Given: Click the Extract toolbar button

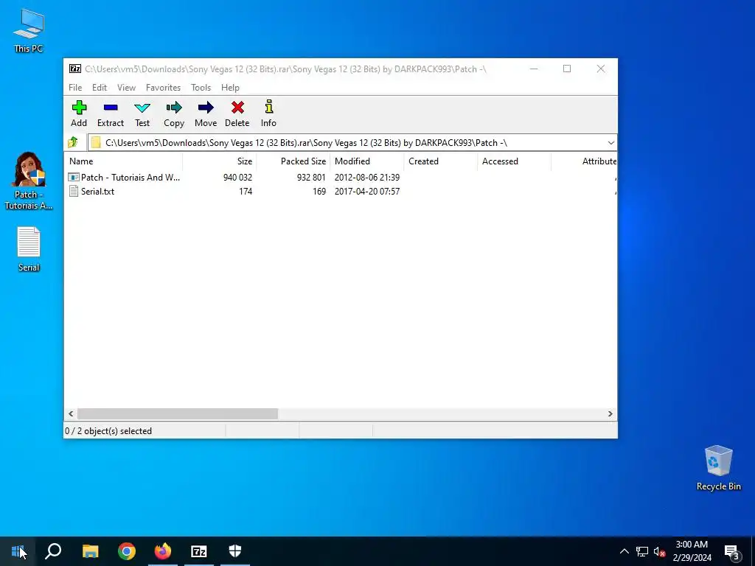Looking at the screenshot, I should point(111,114).
